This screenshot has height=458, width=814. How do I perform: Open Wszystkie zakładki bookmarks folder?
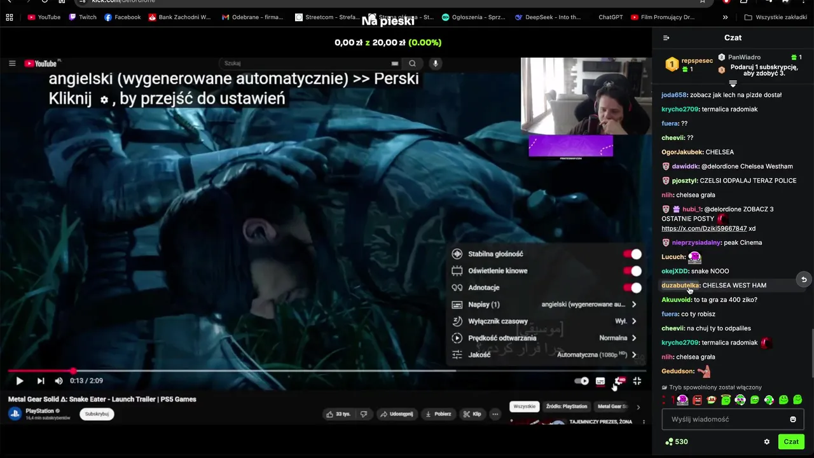pos(775,17)
